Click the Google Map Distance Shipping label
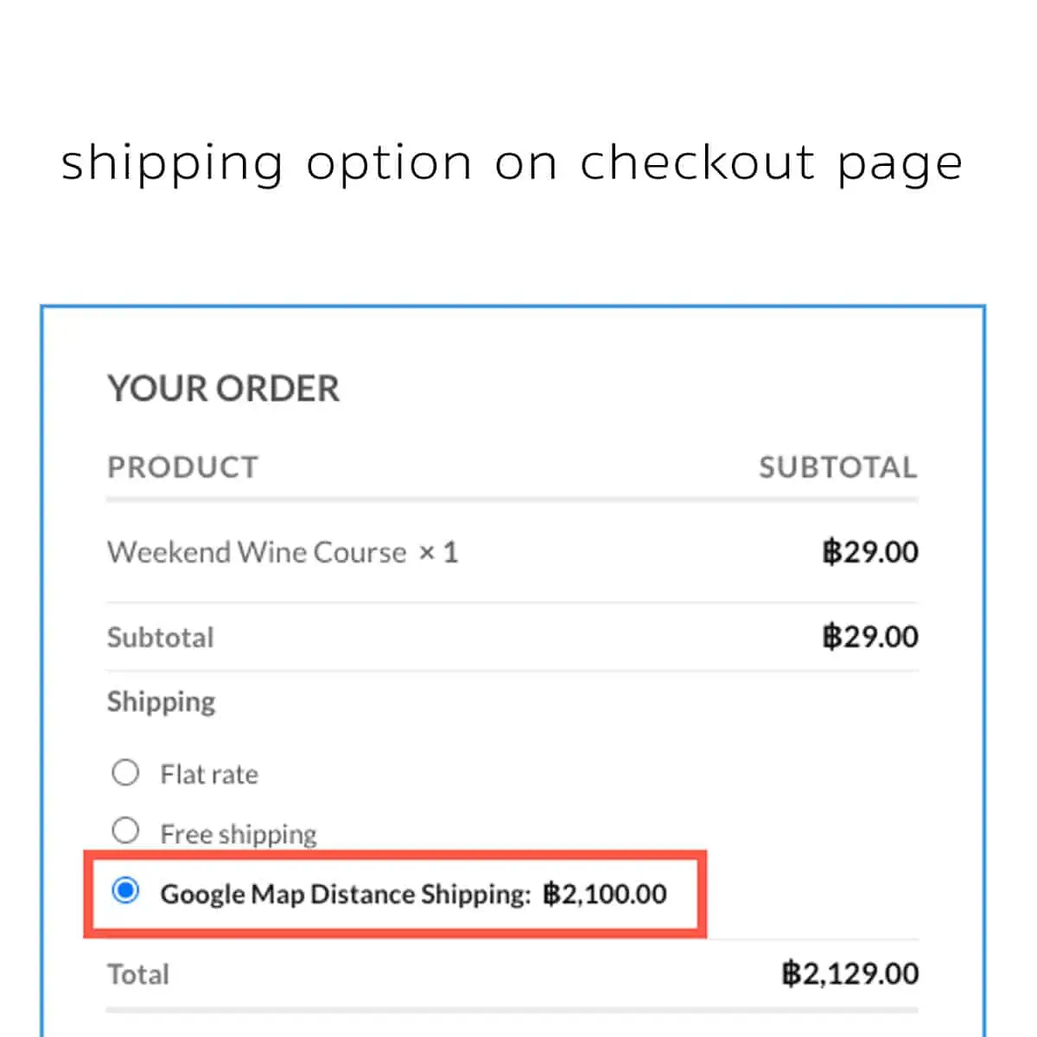 click(345, 894)
